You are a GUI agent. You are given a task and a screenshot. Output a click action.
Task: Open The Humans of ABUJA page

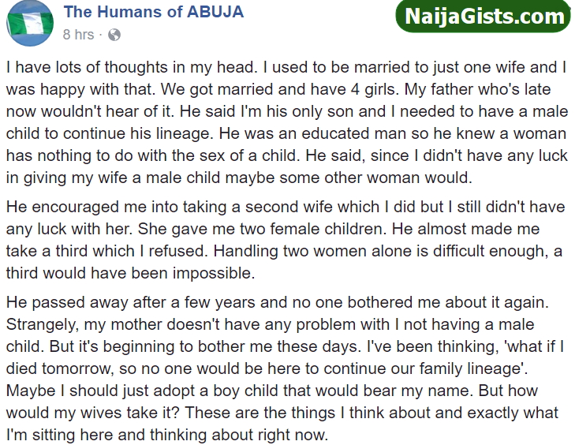(152, 12)
